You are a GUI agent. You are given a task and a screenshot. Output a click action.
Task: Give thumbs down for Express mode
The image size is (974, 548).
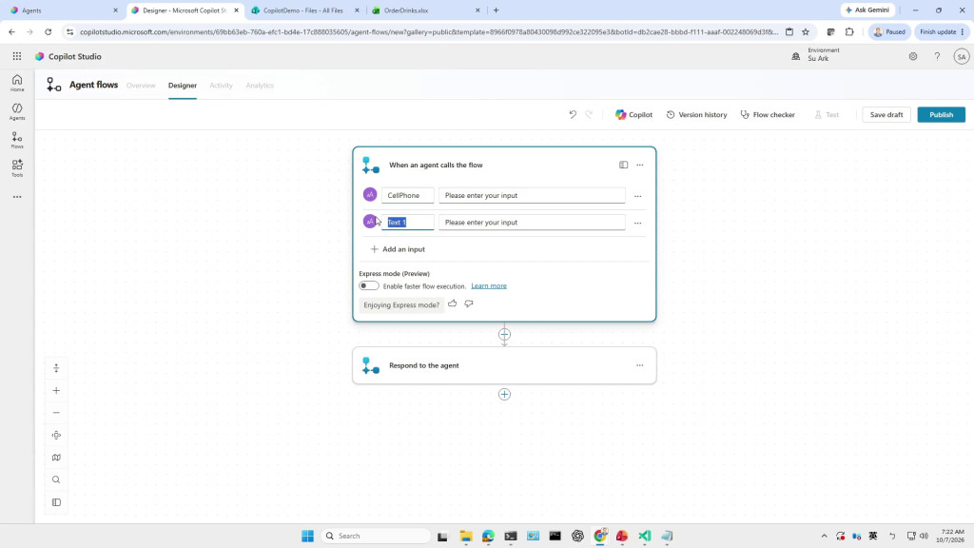click(469, 303)
